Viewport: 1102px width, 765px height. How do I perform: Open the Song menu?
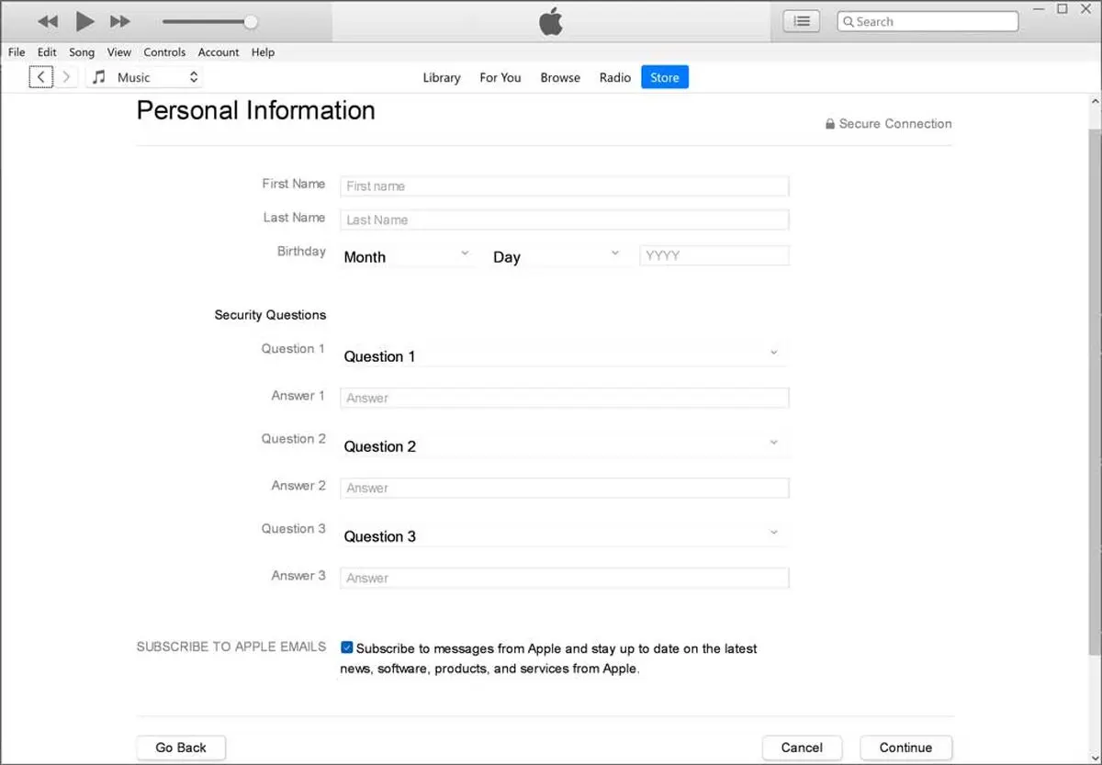coord(82,52)
